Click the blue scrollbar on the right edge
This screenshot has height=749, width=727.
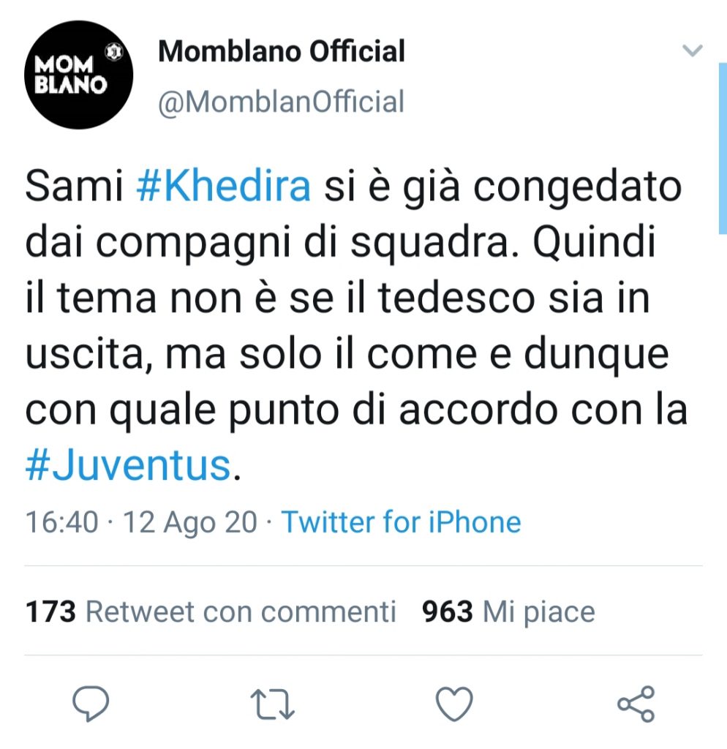pyautogui.click(x=723, y=146)
